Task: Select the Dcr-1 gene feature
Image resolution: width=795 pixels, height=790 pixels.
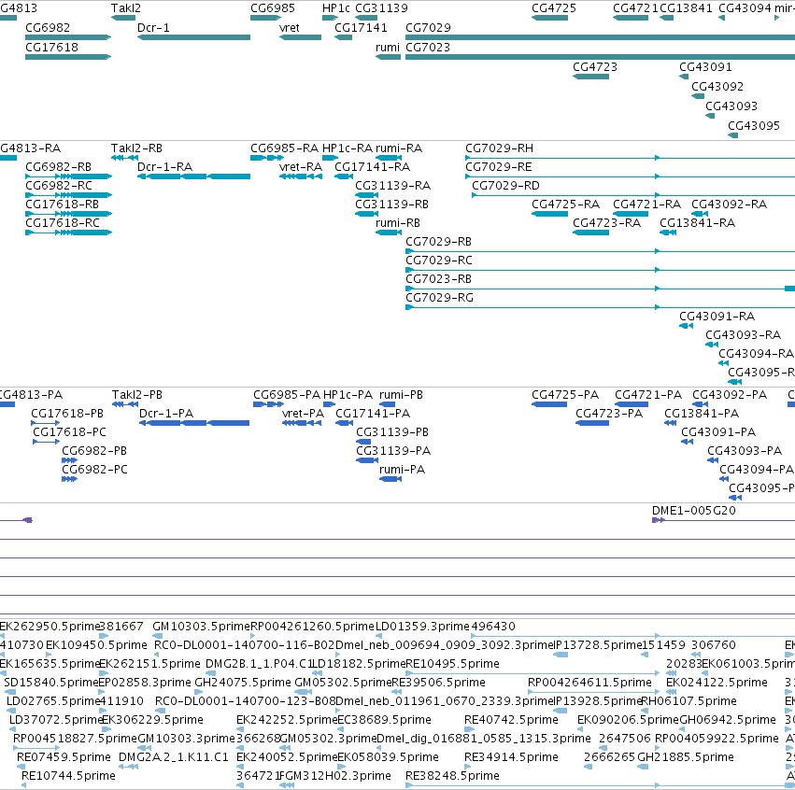Action: [x=193, y=37]
